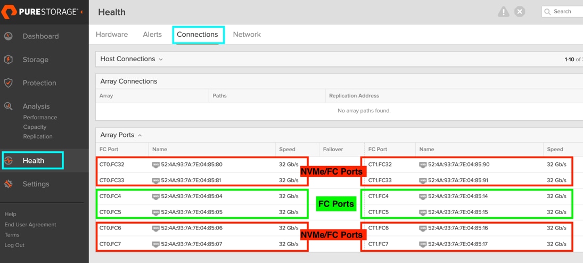
Task: Click port icon for 52:4A:93:7A:7E:04:85:17
Action: coord(423,244)
